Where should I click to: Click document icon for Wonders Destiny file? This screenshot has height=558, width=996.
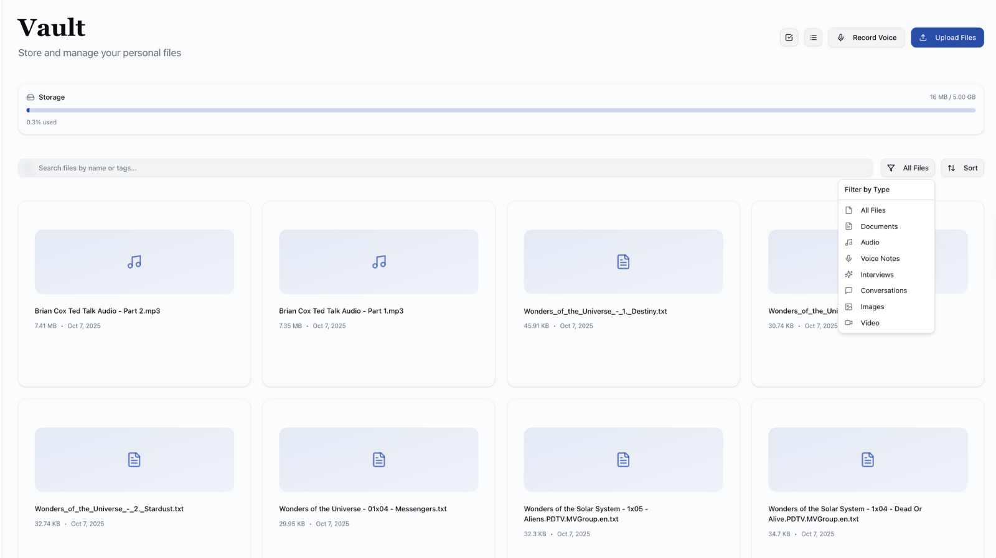[623, 262]
